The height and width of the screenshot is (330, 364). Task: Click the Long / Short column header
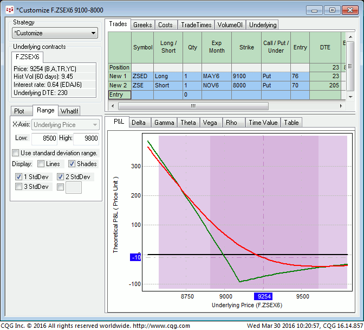point(168,47)
